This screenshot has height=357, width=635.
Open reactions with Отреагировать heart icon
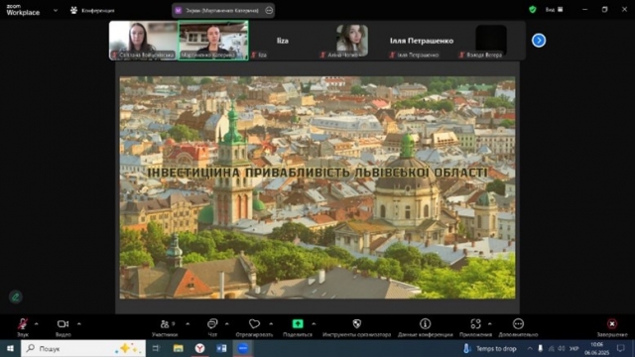[x=254, y=324]
